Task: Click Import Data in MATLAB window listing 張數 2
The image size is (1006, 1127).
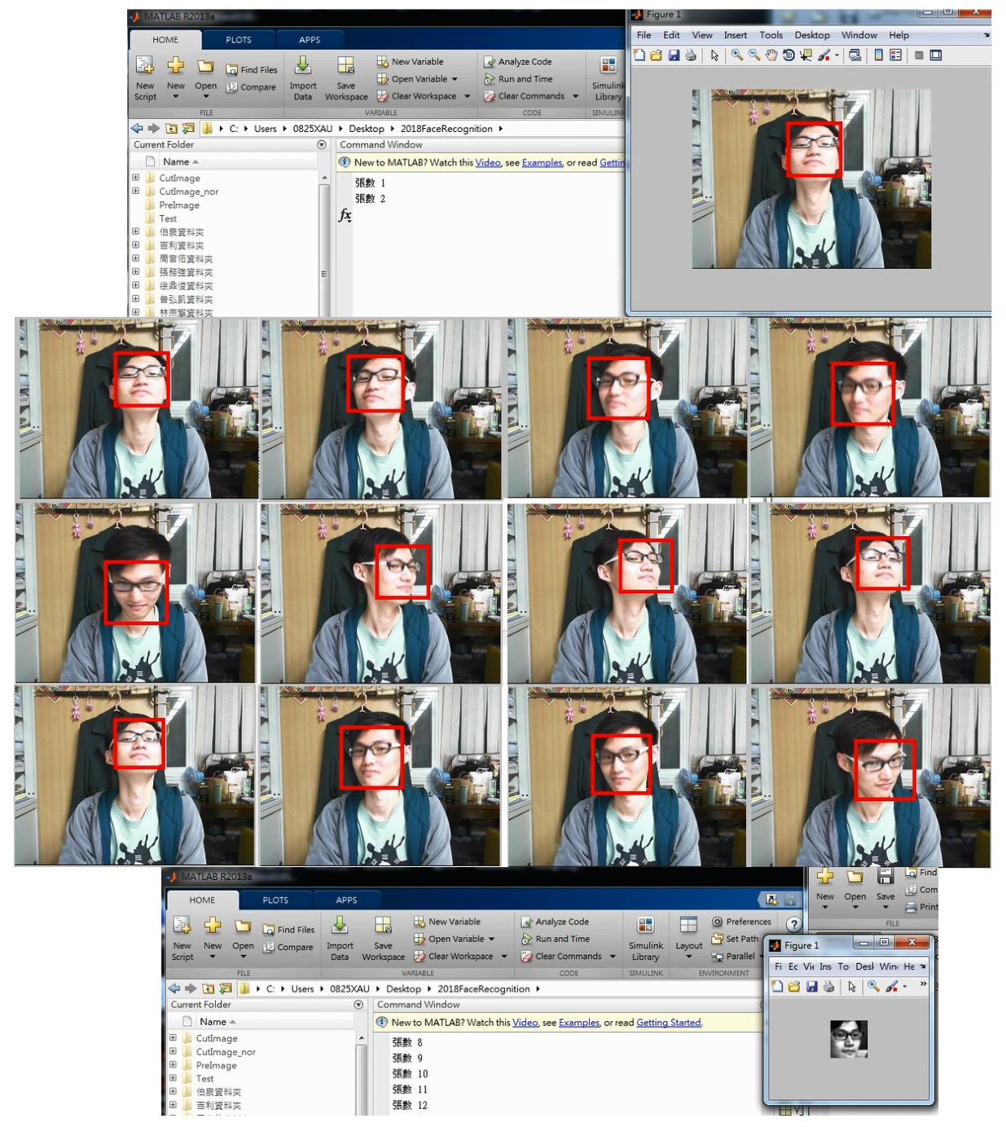Action: pos(302,78)
